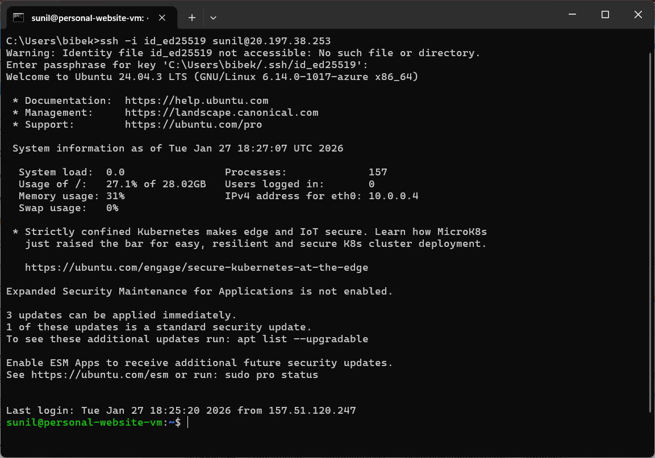This screenshot has height=458, width=655.
Task: Open a new tab with plus button
Action: 192,18
